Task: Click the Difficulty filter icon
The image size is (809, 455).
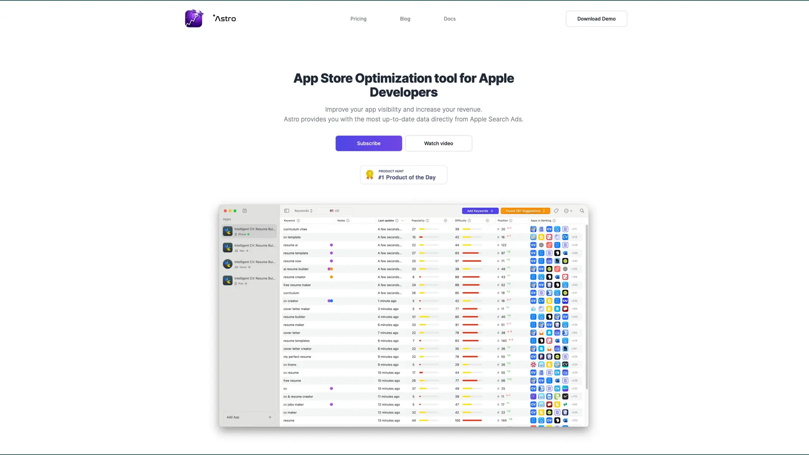Action: [x=487, y=221]
